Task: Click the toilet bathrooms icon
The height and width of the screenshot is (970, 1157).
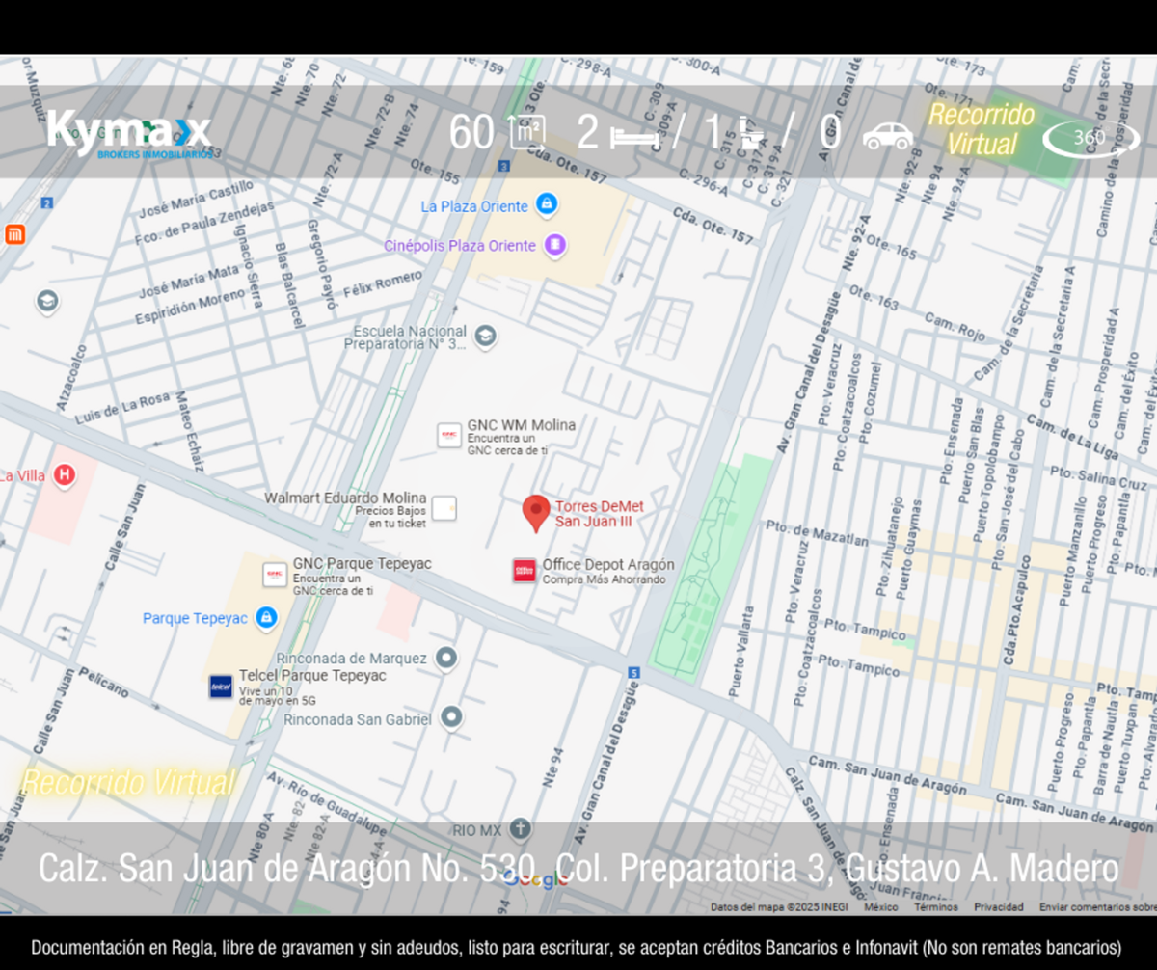Action: [753, 134]
